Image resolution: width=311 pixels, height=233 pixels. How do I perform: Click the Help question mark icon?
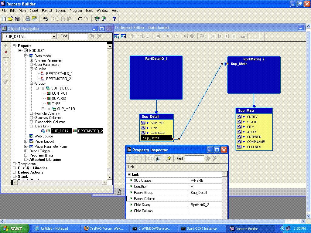tap(114, 19)
